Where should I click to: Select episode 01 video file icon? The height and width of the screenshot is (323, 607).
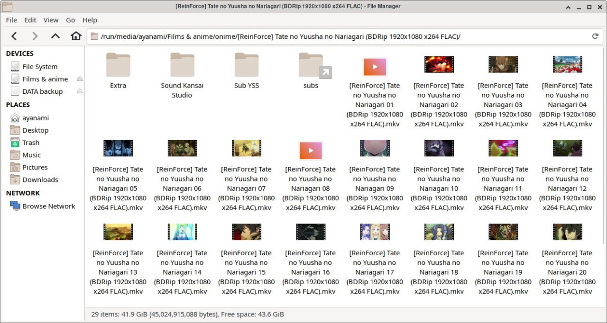tap(375, 67)
